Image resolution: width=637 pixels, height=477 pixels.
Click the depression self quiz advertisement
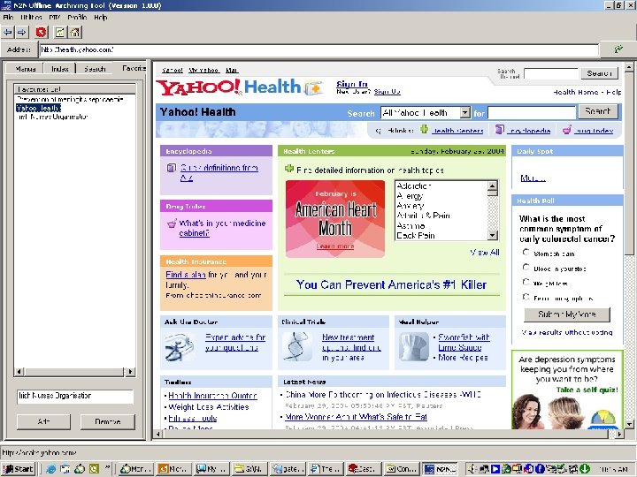567,390
